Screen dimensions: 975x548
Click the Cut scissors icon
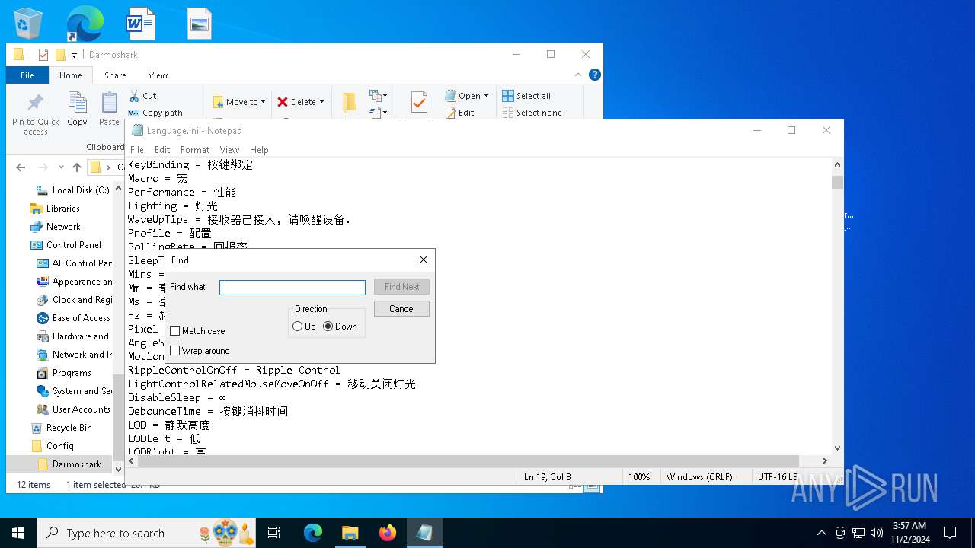point(134,96)
